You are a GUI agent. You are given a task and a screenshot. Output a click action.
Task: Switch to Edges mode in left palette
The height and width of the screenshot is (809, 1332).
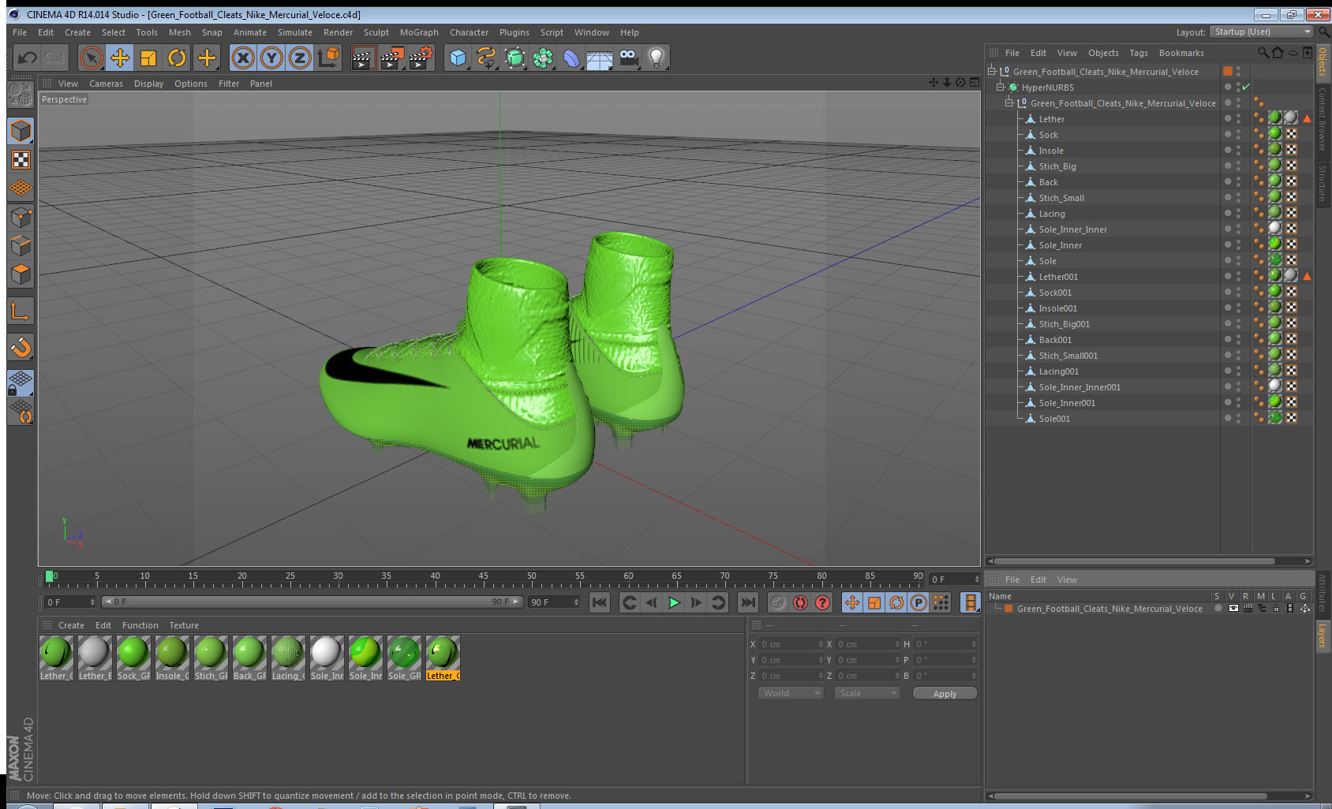pos(21,246)
